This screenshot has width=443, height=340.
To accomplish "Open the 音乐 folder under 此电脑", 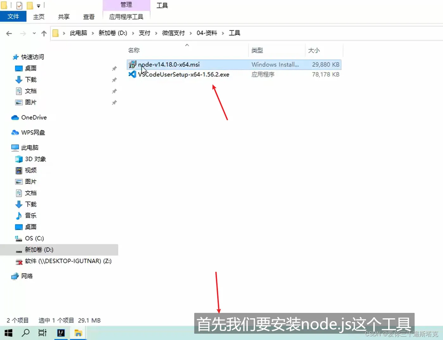I will tap(30, 216).
